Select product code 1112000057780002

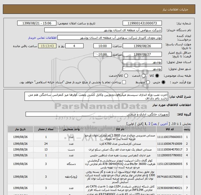pyautogui.click(x=170, y=155)
